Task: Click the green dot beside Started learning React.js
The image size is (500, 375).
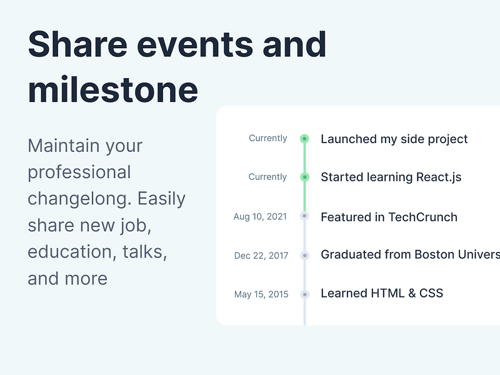Action: coord(304,177)
